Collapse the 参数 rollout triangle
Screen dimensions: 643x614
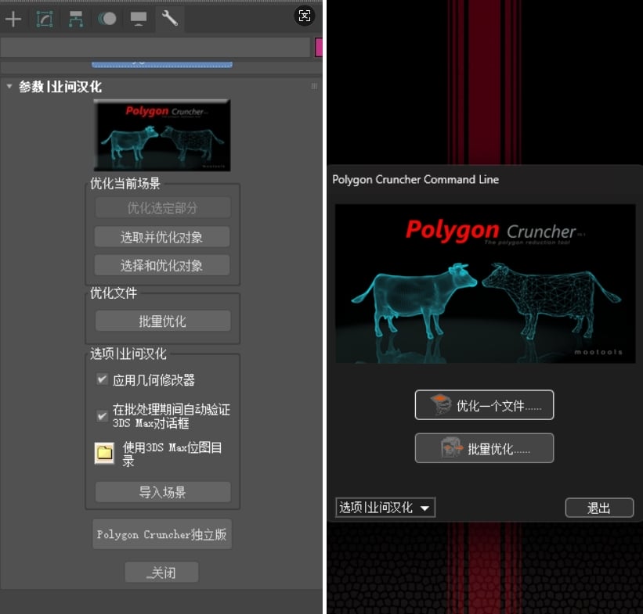[x=9, y=87]
